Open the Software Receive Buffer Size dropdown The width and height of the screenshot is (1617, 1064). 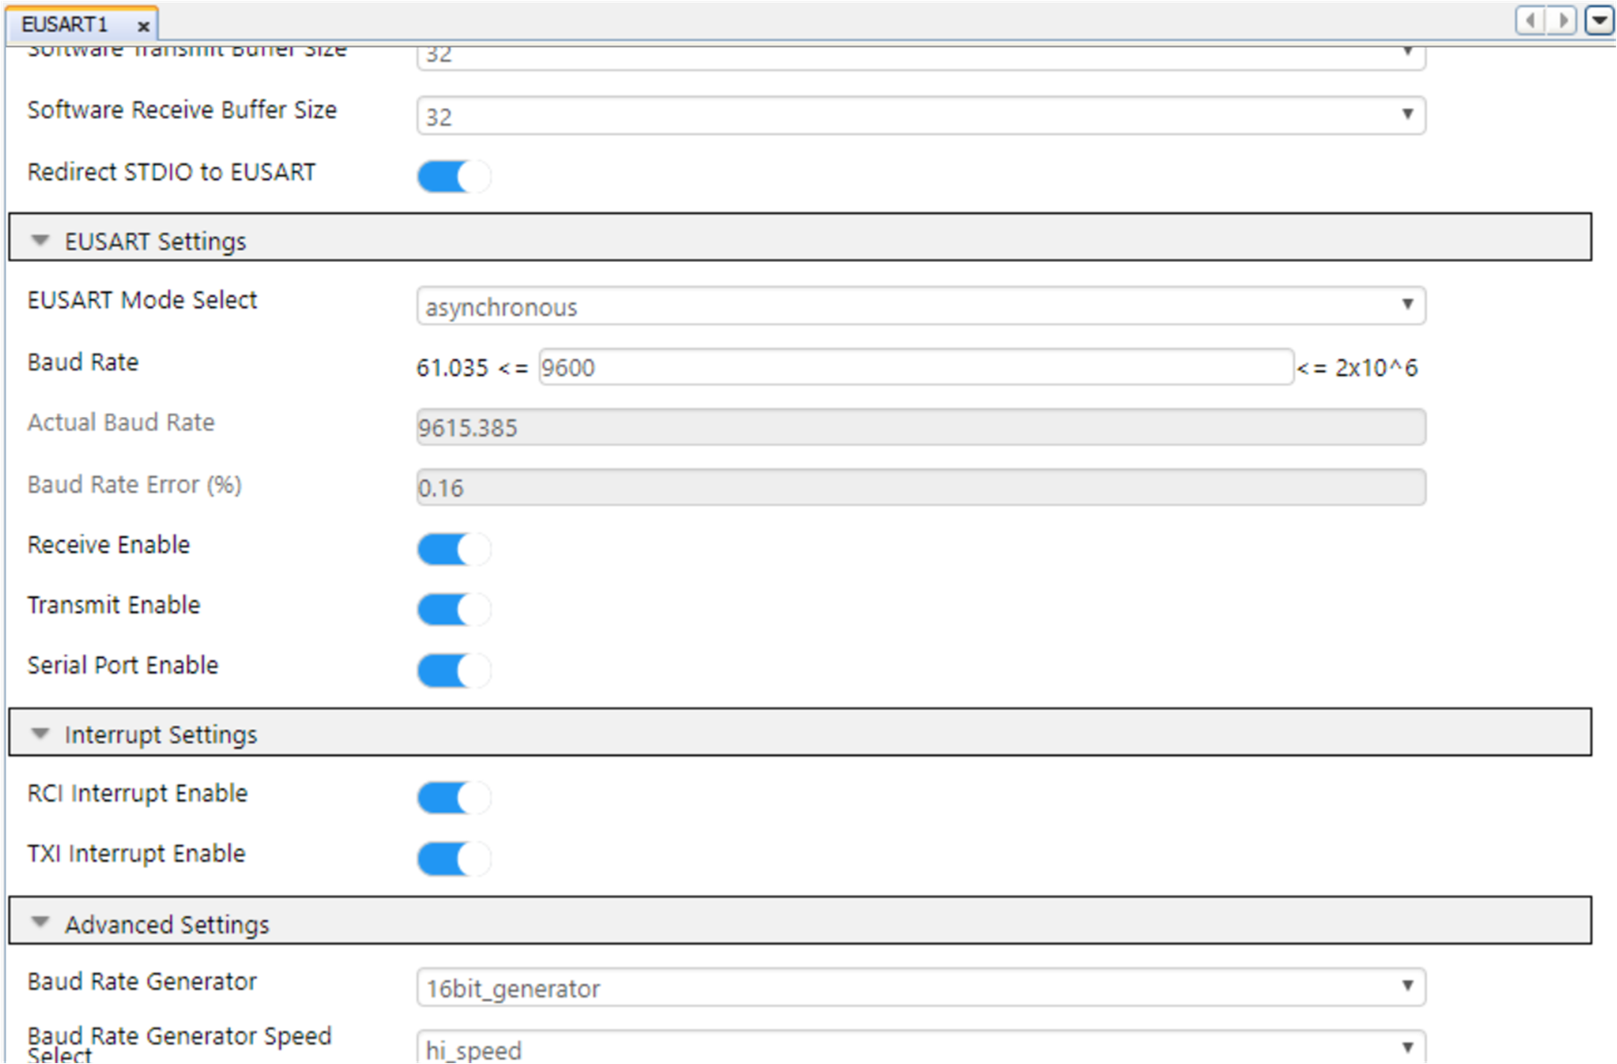coord(921,116)
